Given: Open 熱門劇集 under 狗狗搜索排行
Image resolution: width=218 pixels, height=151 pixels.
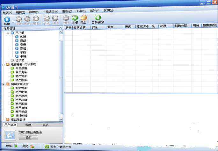Looking at the screenshot, I should 21,92.
